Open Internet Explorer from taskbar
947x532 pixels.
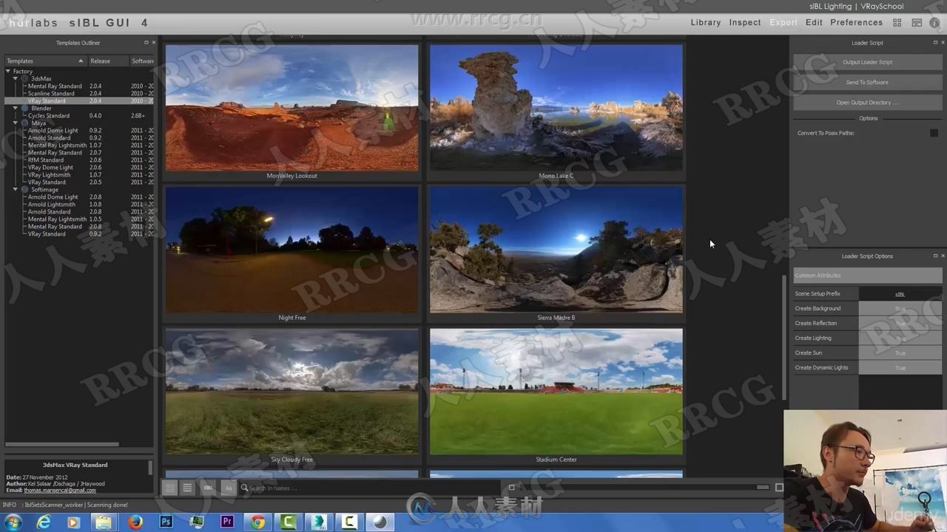[x=44, y=522]
